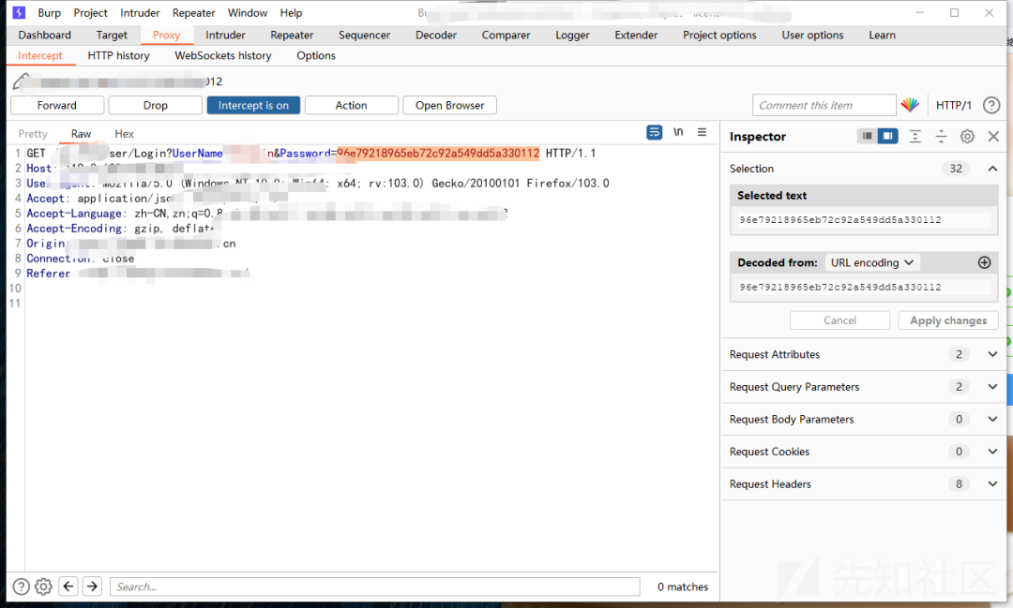Click the Cancel button in Inspector
The width and height of the screenshot is (1013, 608).
point(839,320)
